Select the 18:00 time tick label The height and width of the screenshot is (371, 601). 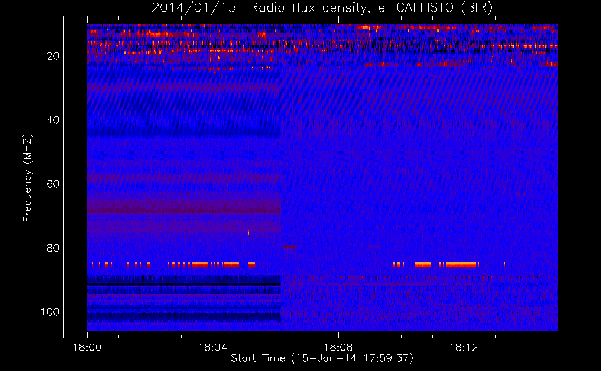coord(87,348)
